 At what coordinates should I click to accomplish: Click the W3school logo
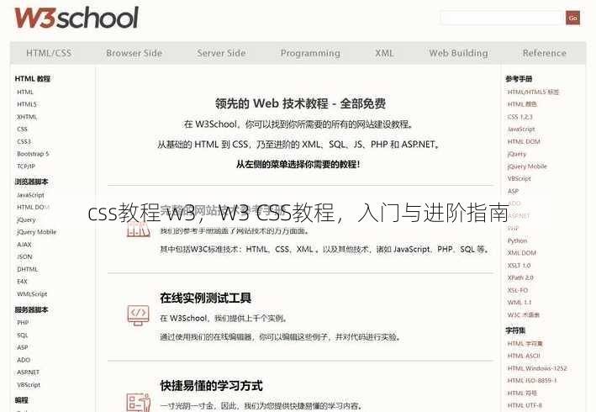coord(76,17)
